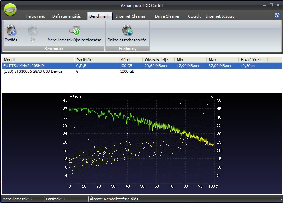The image size is (283, 203).
Task: Click the Benchmark ribbon group label
Action: coord(54,49)
